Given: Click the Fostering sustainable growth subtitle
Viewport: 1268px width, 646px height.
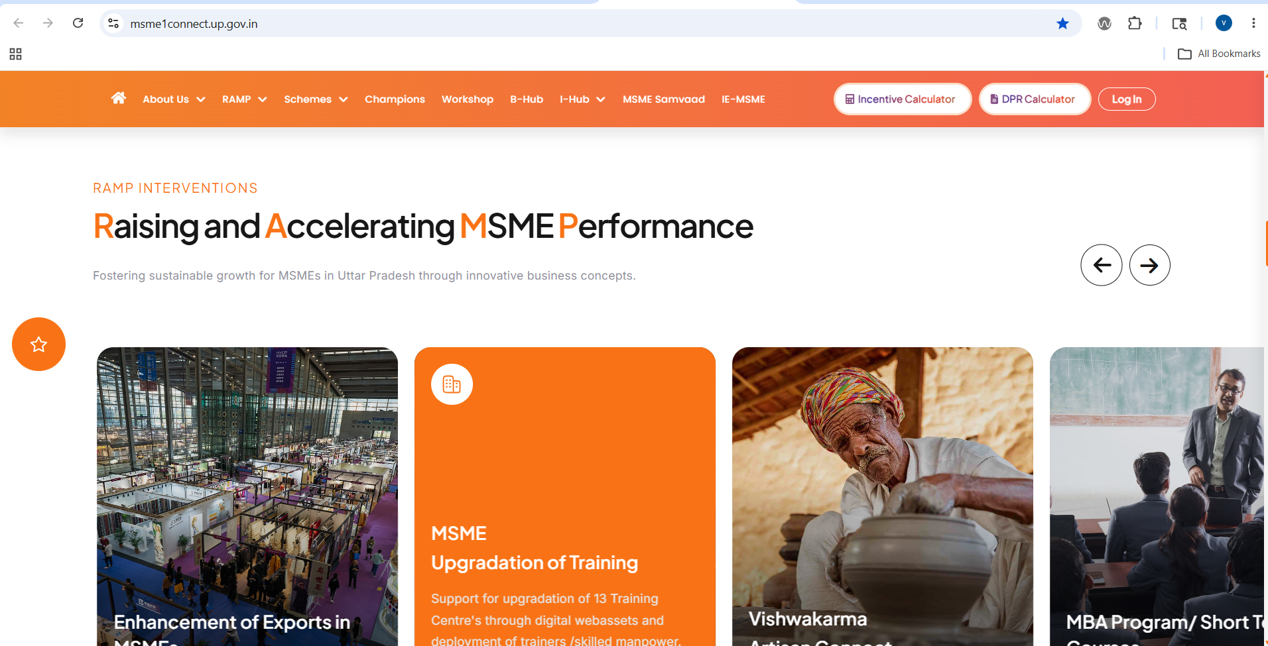Looking at the screenshot, I should 364,276.
